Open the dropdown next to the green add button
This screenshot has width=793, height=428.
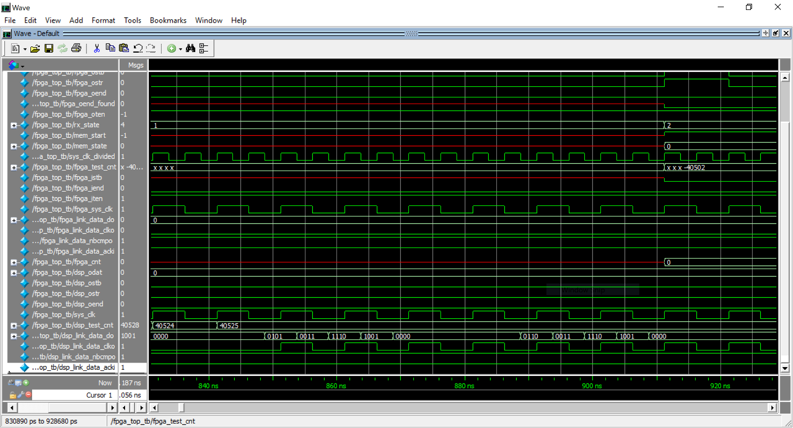click(180, 49)
